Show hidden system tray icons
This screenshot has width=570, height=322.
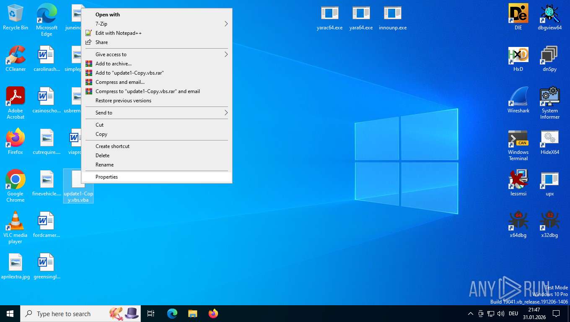tap(470, 314)
